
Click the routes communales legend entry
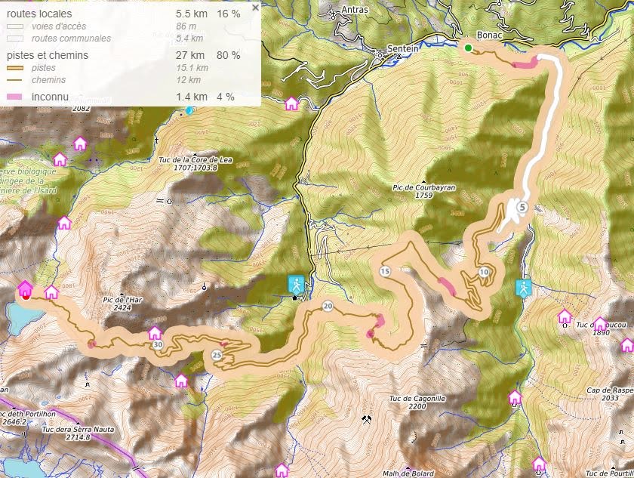71,39
